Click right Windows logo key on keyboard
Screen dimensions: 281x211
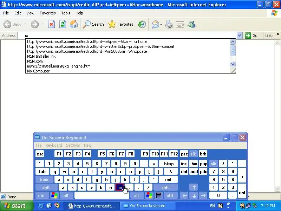coord(149,195)
